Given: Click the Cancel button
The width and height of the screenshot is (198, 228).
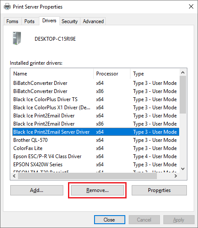Looking at the screenshot, I should (x=144, y=220).
